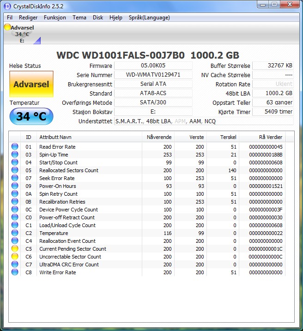The image size is (303, 331).
Task: Click the blue status orb for Write Error Rate
Action: pos(15,272)
